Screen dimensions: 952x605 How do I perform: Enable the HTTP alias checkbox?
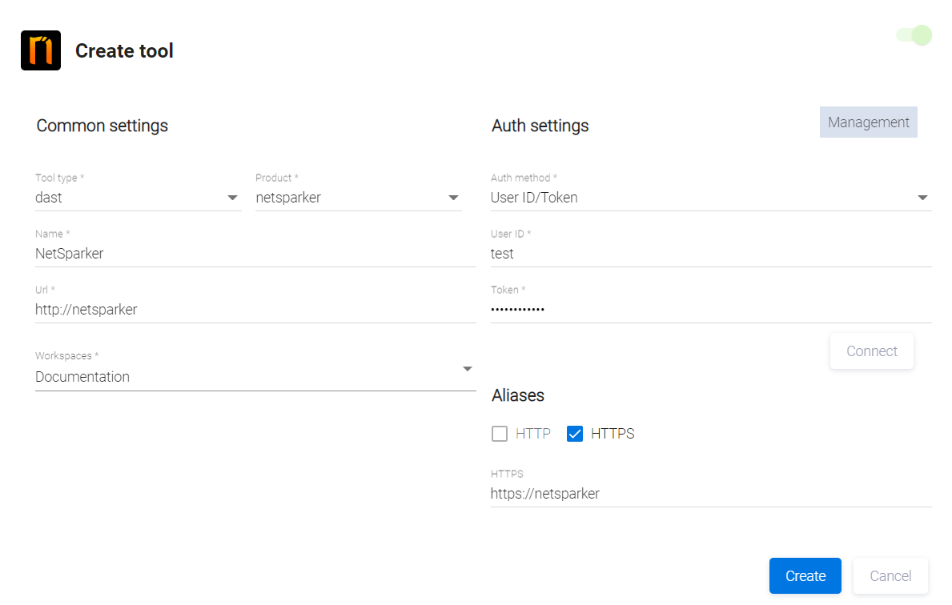coord(500,434)
